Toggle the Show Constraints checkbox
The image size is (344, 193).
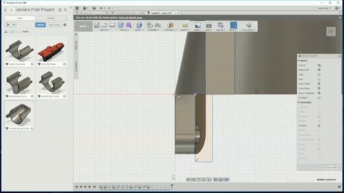pos(319,93)
